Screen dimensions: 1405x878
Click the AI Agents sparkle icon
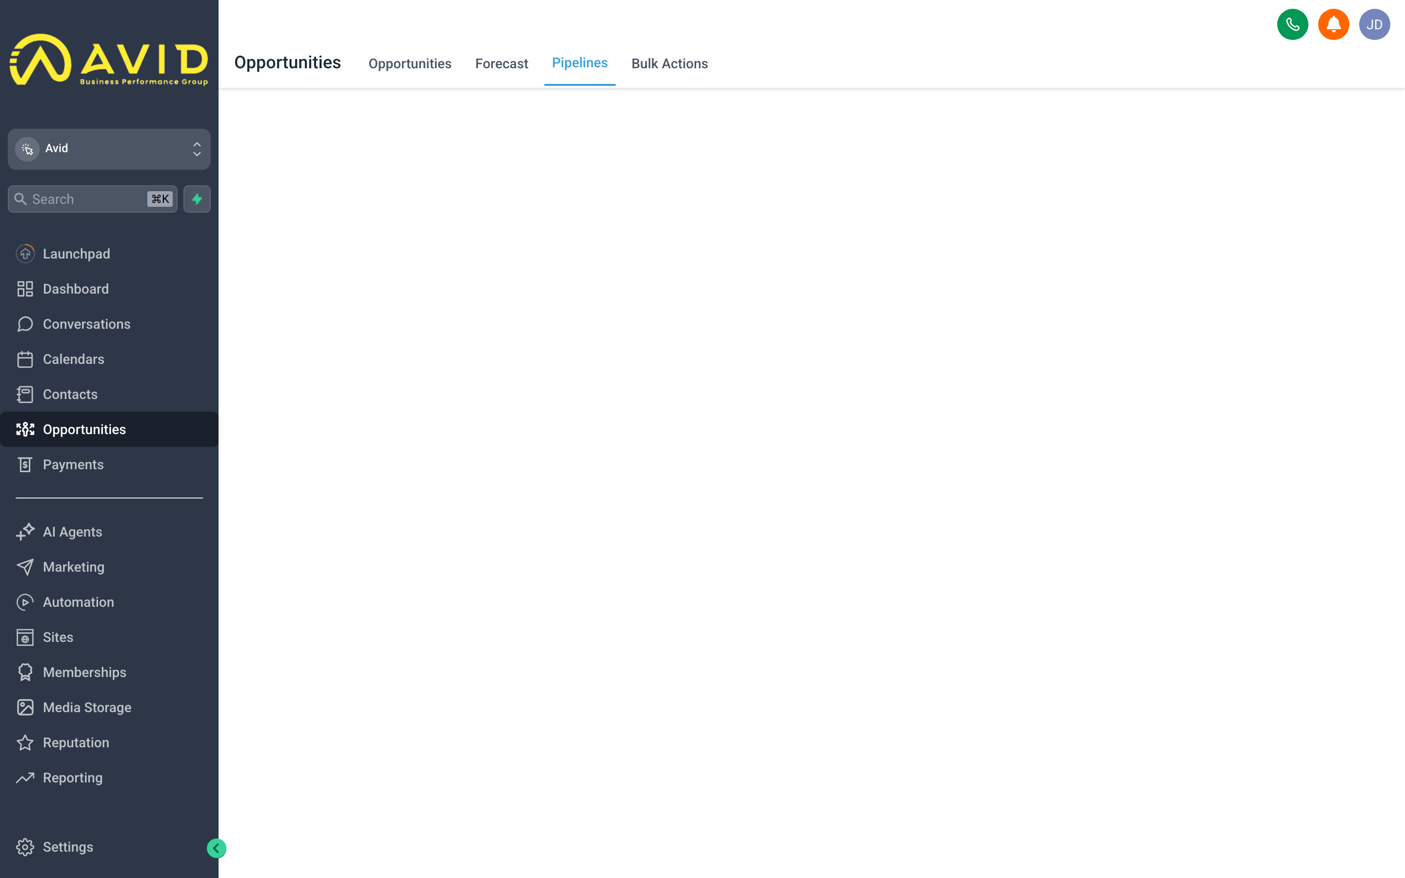point(25,532)
